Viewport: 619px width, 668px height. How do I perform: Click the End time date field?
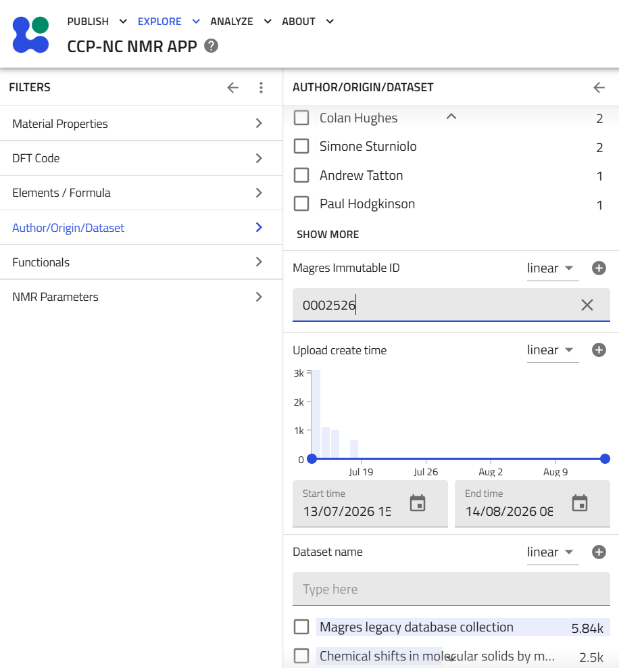[532, 504]
